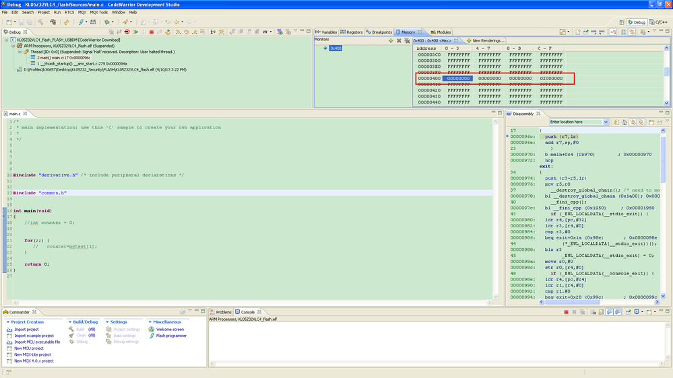Click the Memory view vertical scrollbar down arrow
Screen dimensions: 673x378
click(666, 103)
